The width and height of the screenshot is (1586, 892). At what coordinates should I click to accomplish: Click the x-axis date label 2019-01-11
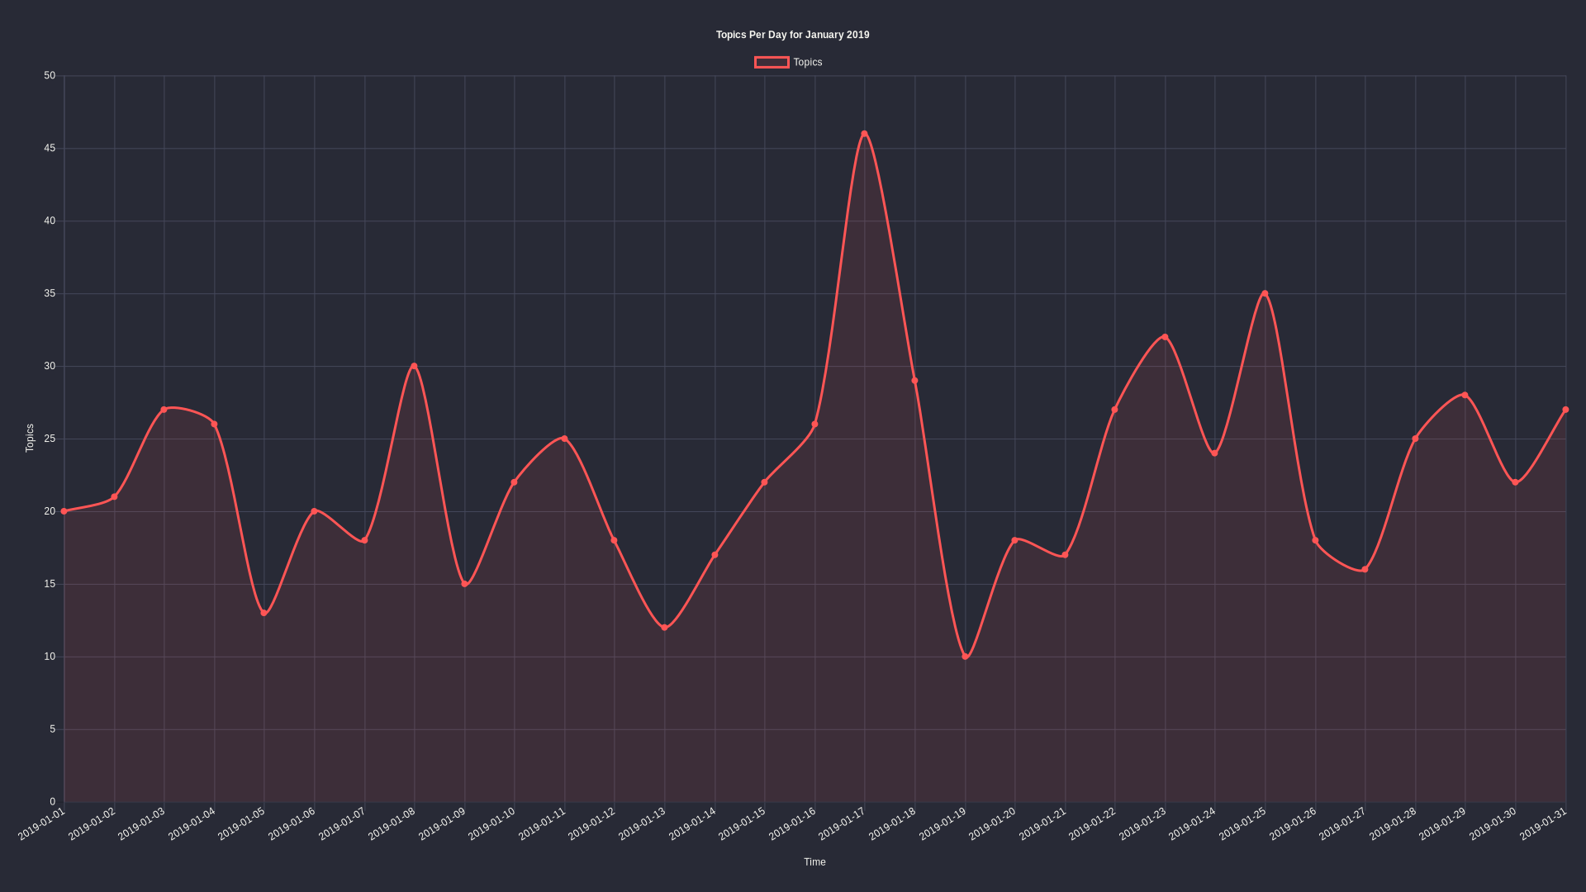click(542, 824)
